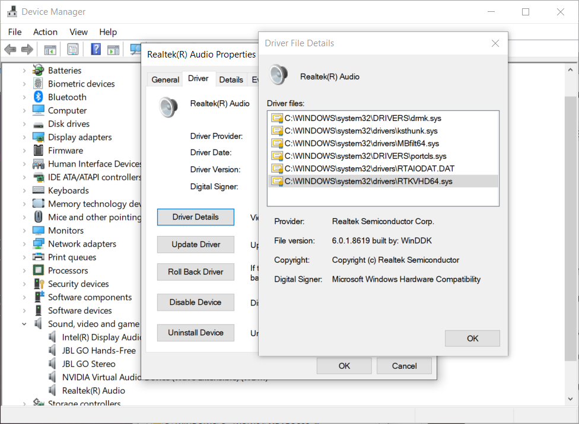Viewport: 579px width, 424px height.
Task: Open the Properties sheet toolbar icon
Action: click(x=73, y=49)
